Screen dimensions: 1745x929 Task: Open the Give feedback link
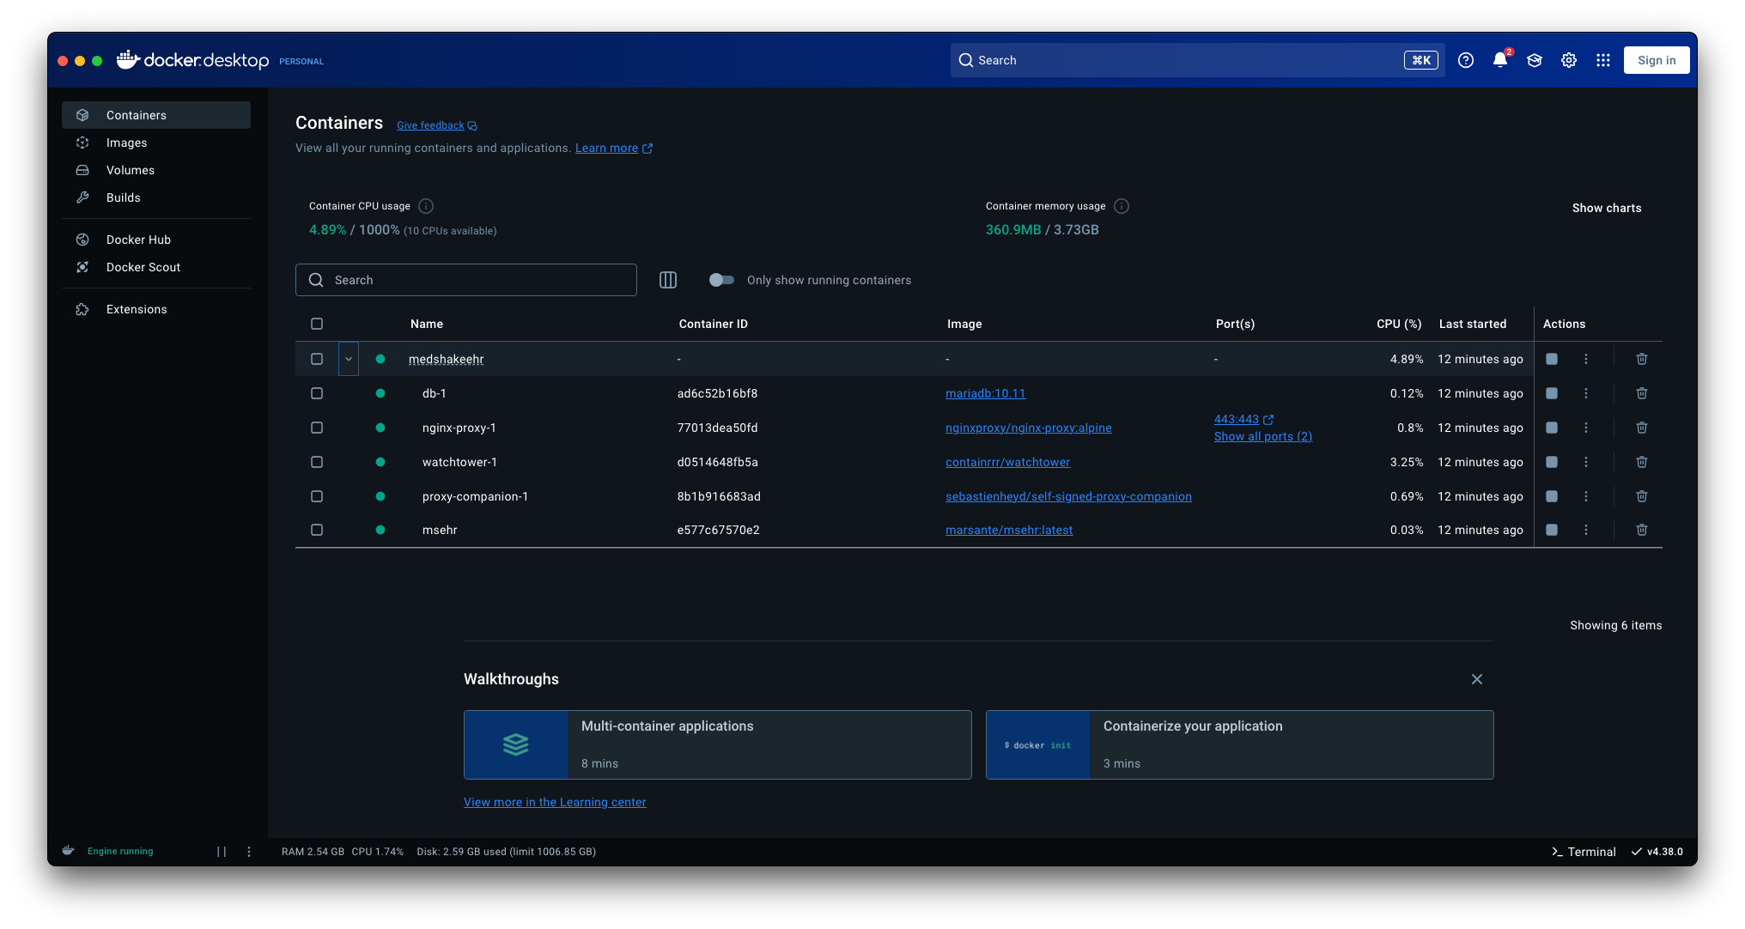[x=437, y=125]
